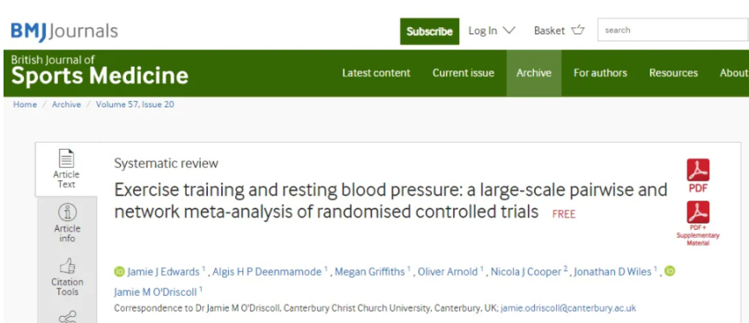Click into the search input field
This screenshot has width=749, height=323.
(673, 30)
